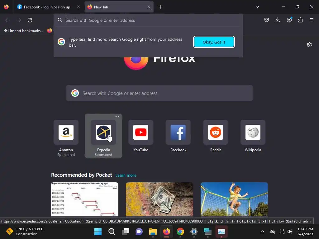Open the Firefox View pinned tab icon
Screen dimensions: 319x239
[6, 7]
